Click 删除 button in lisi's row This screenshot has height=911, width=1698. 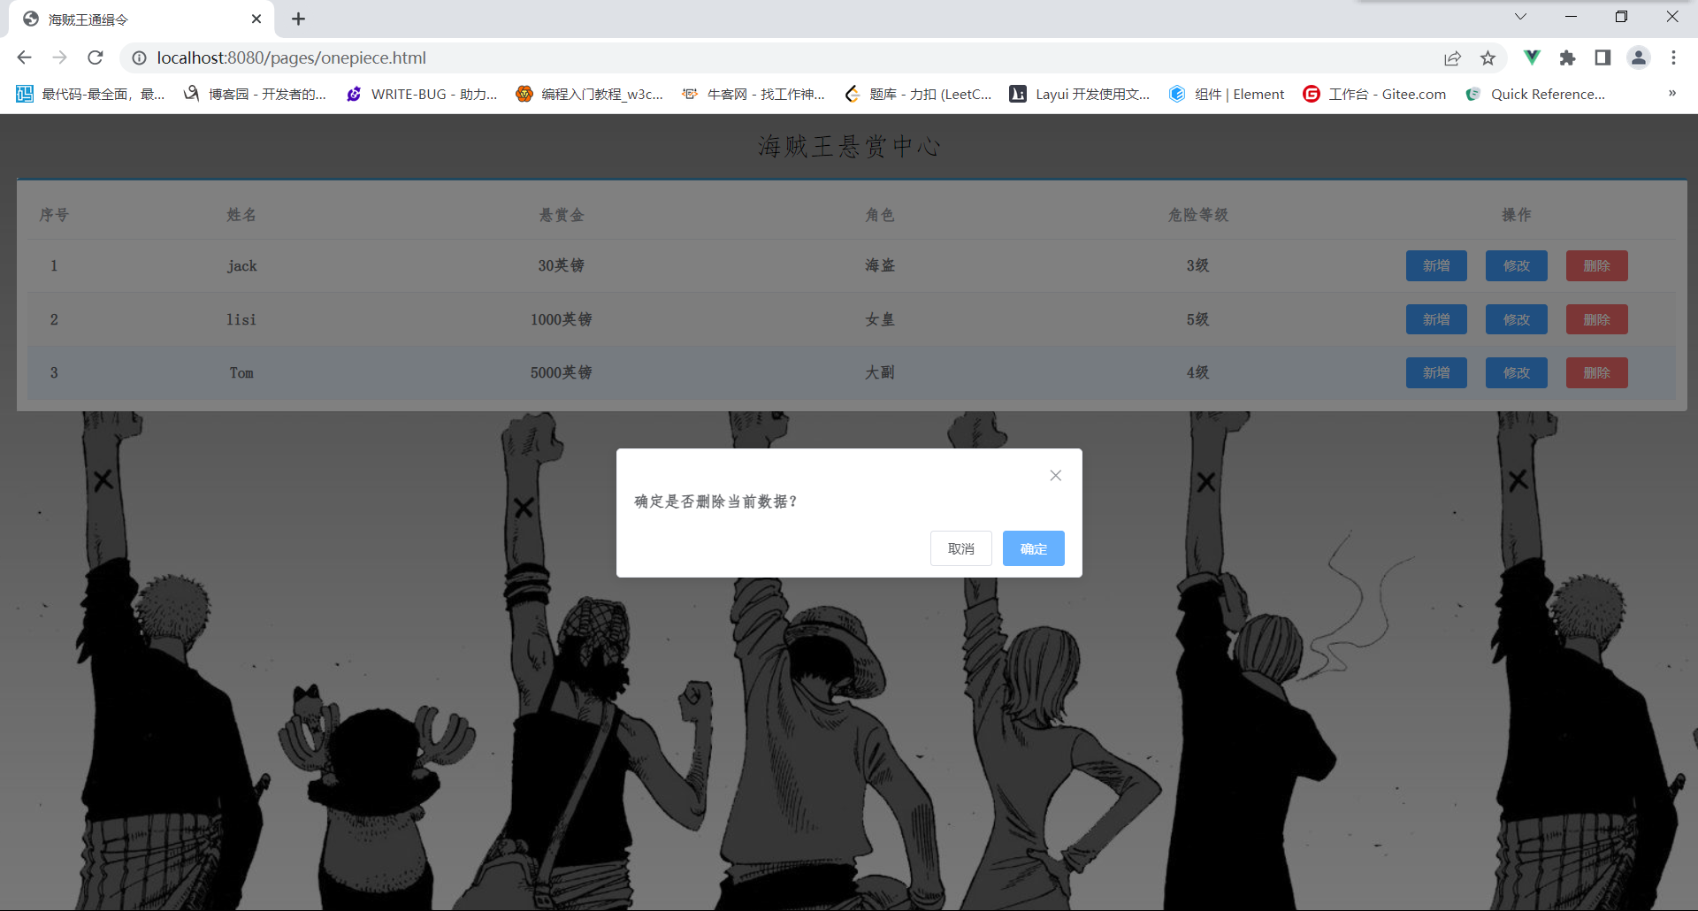click(1596, 319)
